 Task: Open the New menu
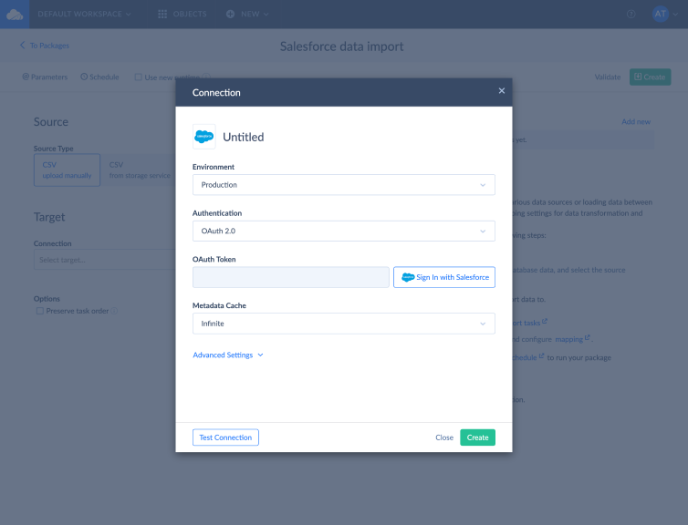[247, 14]
